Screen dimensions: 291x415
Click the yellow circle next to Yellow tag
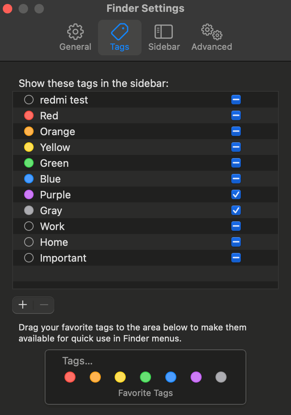point(29,147)
